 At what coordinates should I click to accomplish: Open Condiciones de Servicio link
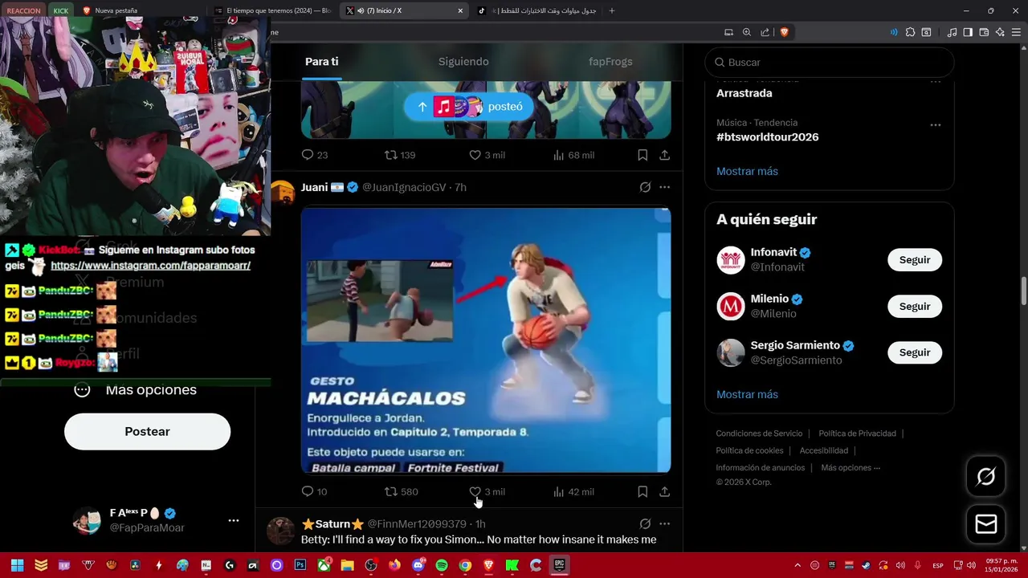(x=759, y=433)
